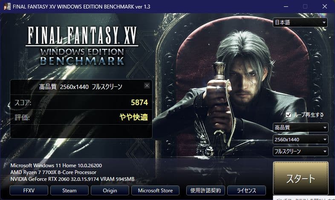Click the maximize button in title bar
This screenshot has height=200, width=335.
coord(305,7)
